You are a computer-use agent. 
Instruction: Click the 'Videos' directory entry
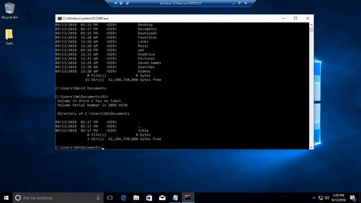click(x=144, y=72)
